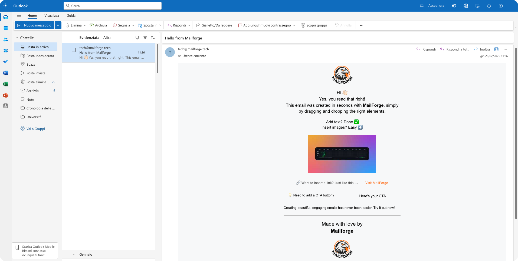The height and width of the screenshot is (261, 518).
Task: Expand the ribbon Rispondi dropdown arrow
Action: [189, 25]
